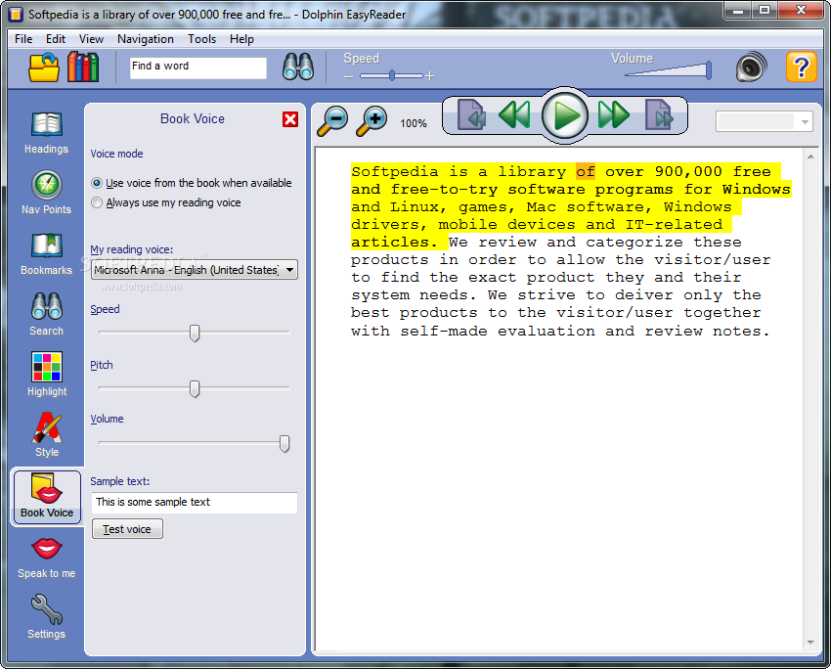Minimize the EasyReader window
The height and width of the screenshot is (669, 831).
738,10
